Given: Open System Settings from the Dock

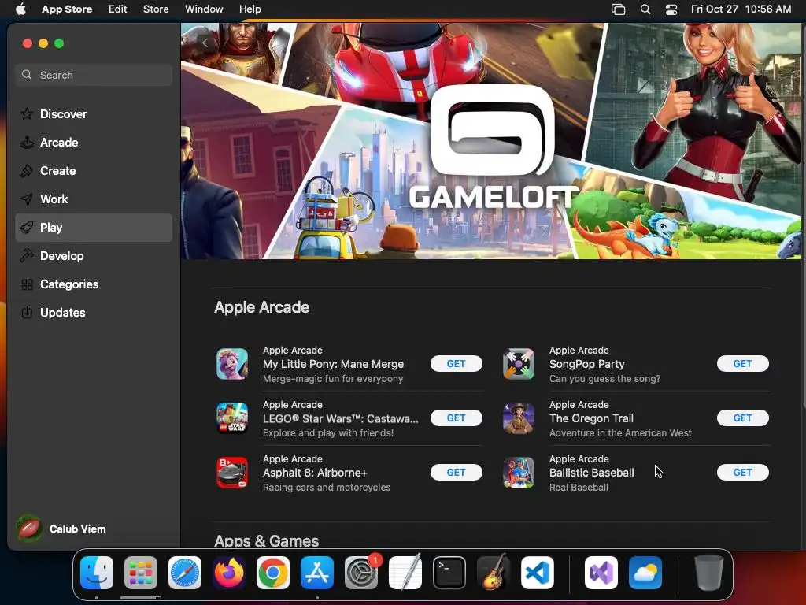Looking at the screenshot, I should (361, 573).
